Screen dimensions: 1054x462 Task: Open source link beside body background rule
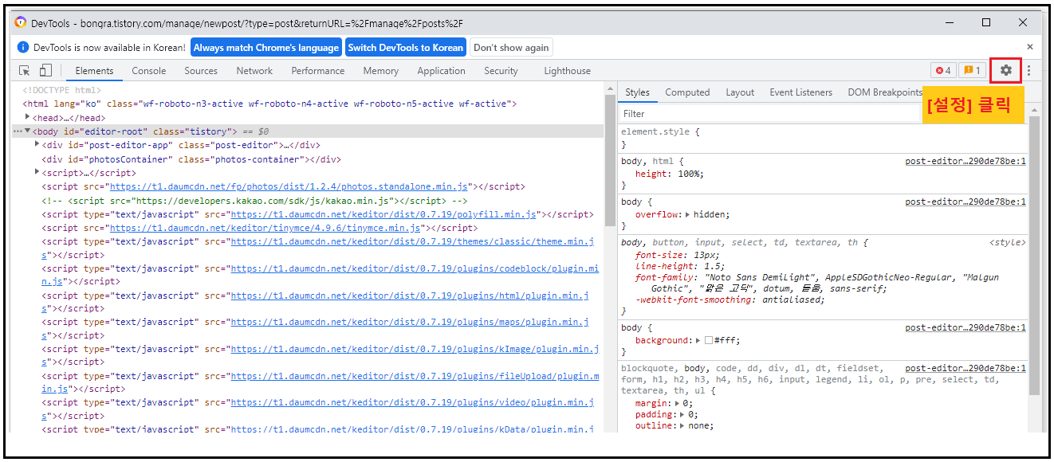click(966, 327)
